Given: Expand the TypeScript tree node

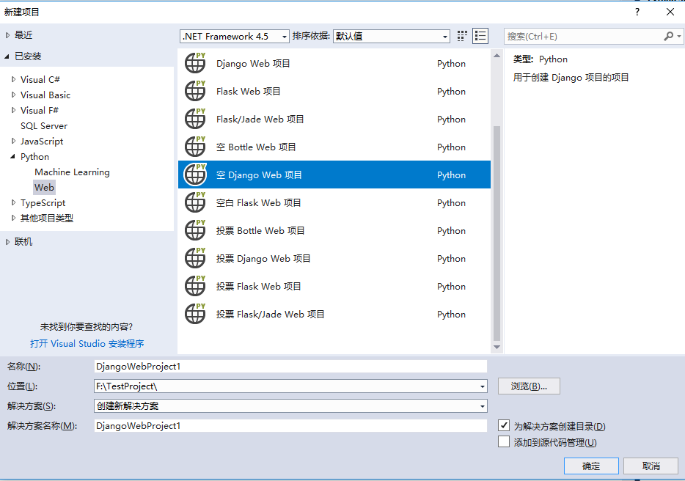Looking at the screenshot, I should pos(13,202).
